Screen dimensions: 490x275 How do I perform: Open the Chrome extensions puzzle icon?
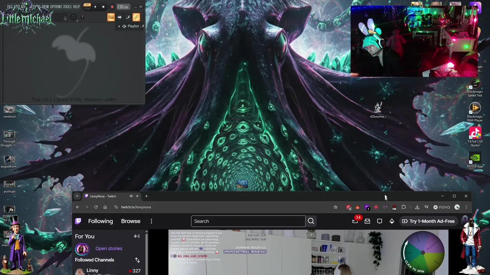403,207
